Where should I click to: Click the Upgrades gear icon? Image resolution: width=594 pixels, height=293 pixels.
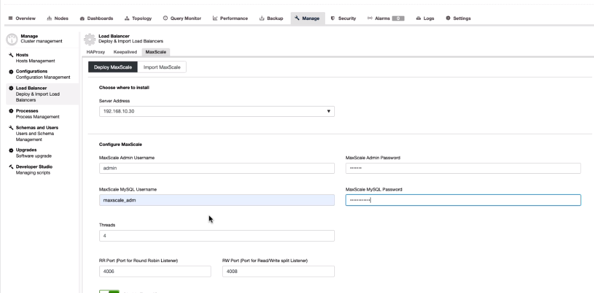(11, 150)
